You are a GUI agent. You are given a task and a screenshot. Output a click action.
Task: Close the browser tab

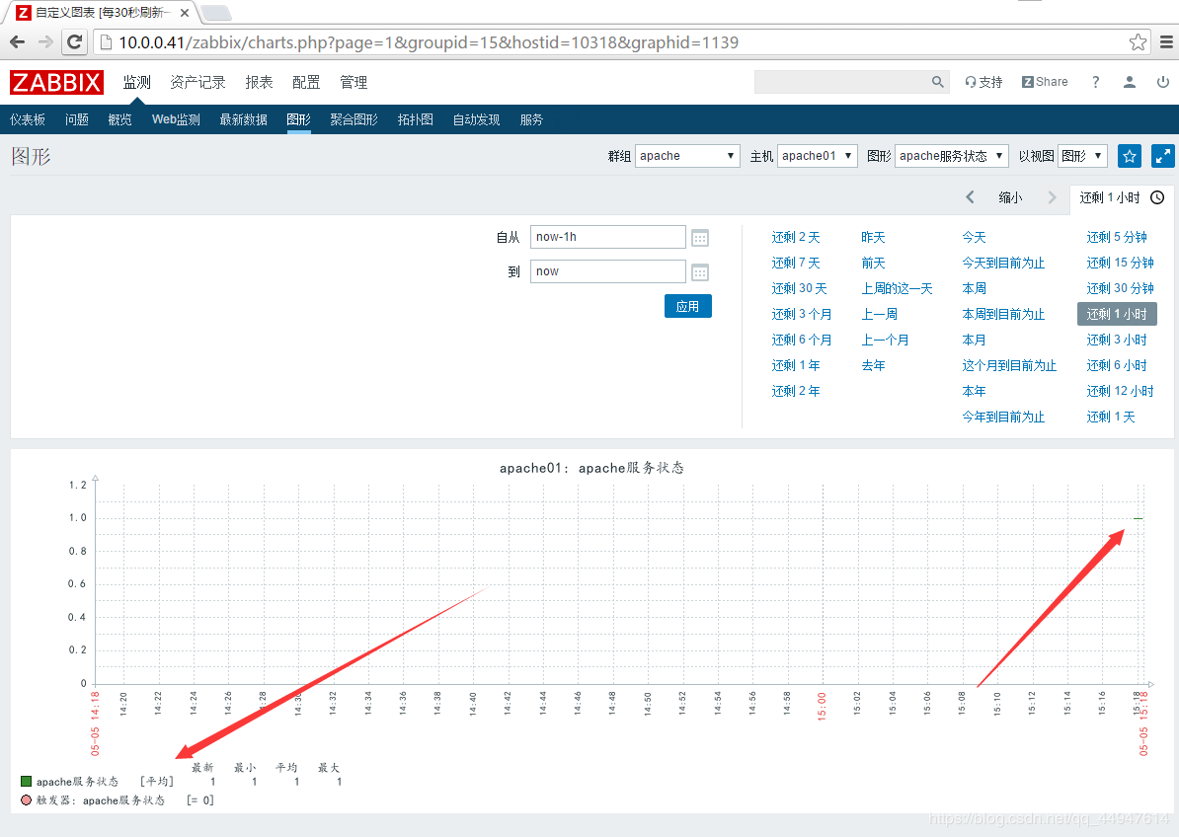185,13
